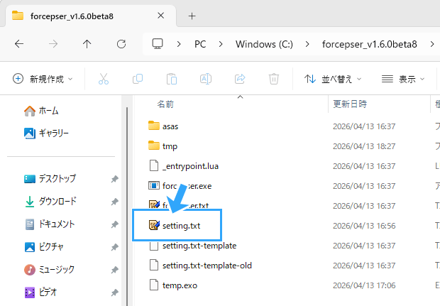Click date 2026/04/13 18:27 of tmp
The height and width of the screenshot is (306, 440).
(x=364, y=146)
